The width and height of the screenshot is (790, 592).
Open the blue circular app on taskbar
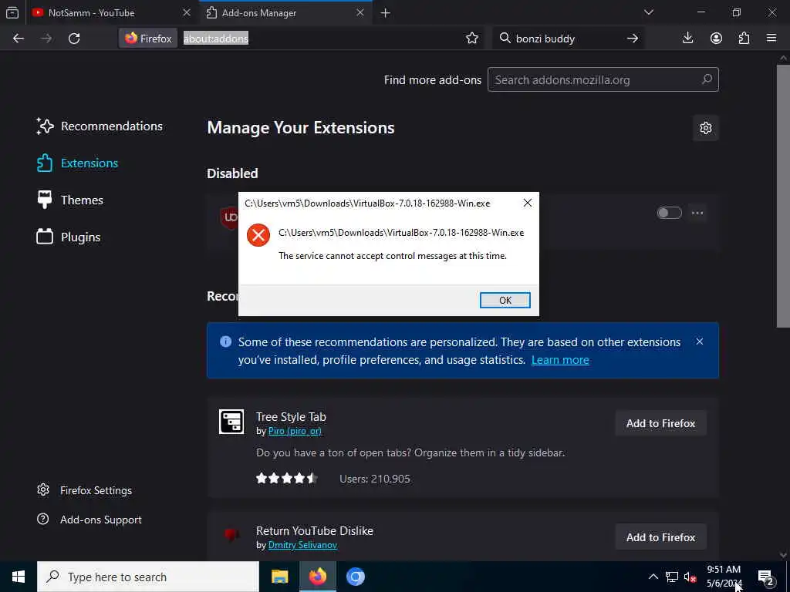coord(355,577)
